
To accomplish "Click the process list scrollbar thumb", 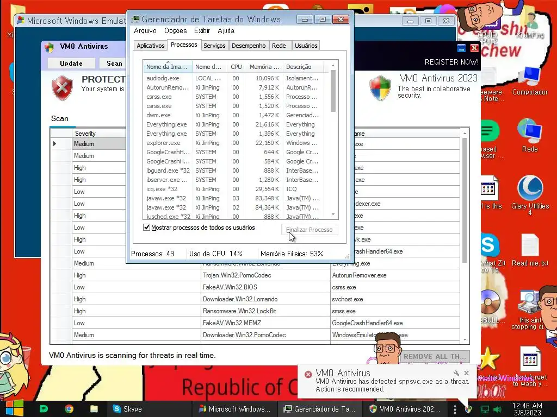I will pyautogui.click(x=333, y=91).
